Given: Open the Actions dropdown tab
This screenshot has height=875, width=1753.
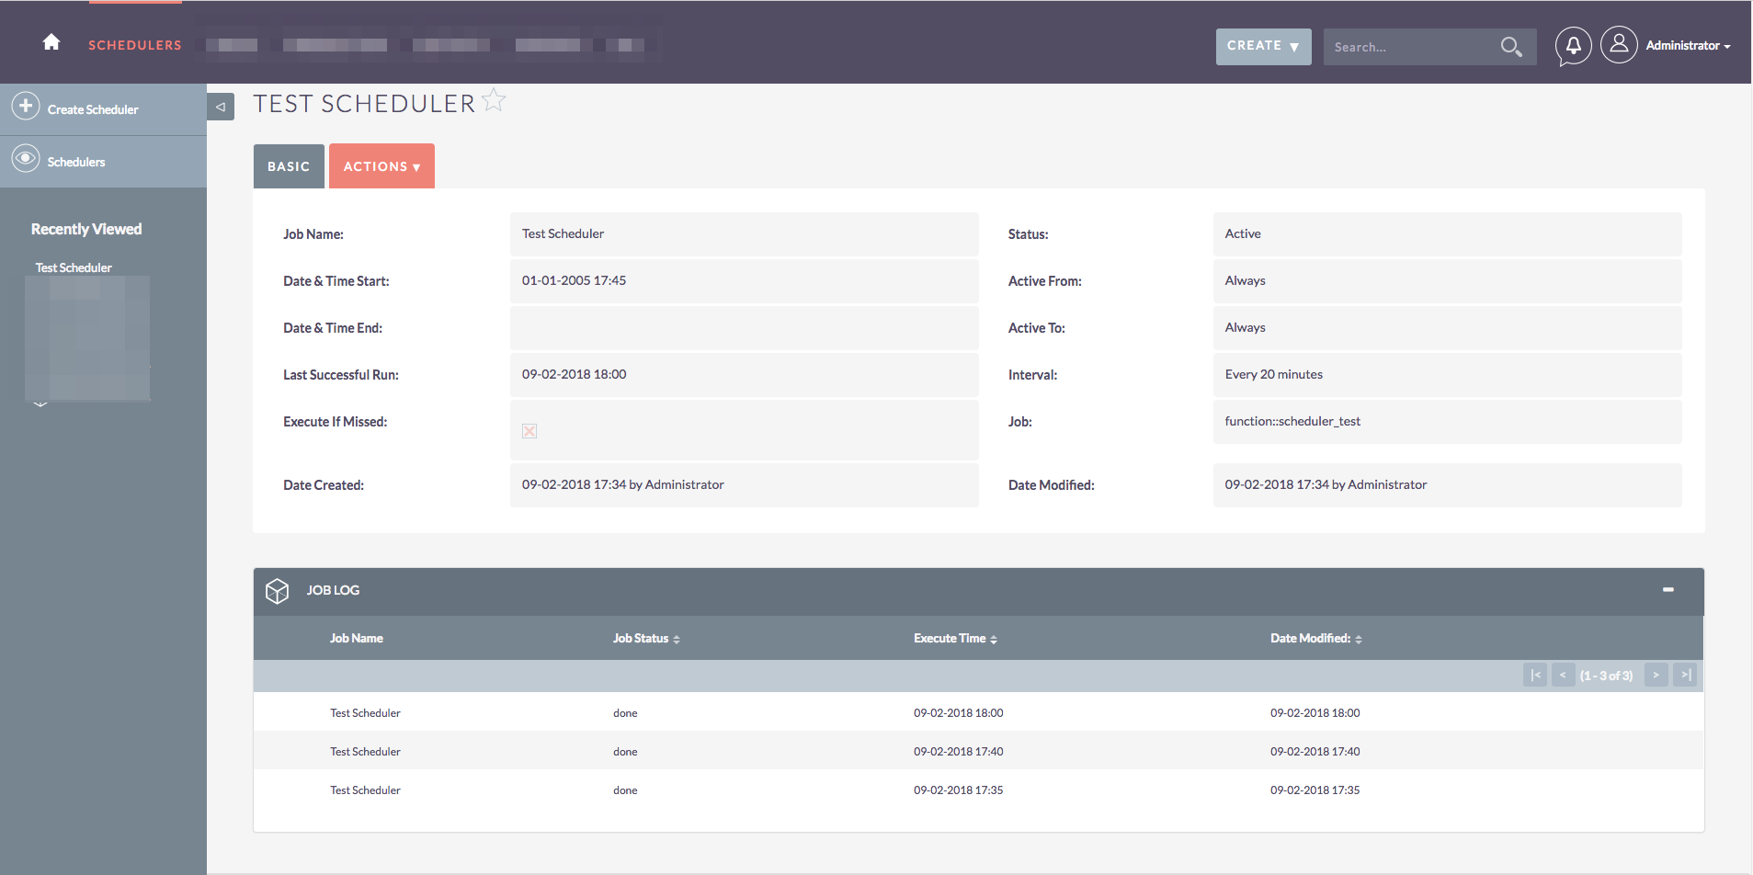Looking at the screenshot, I should (x=381, y=166).
